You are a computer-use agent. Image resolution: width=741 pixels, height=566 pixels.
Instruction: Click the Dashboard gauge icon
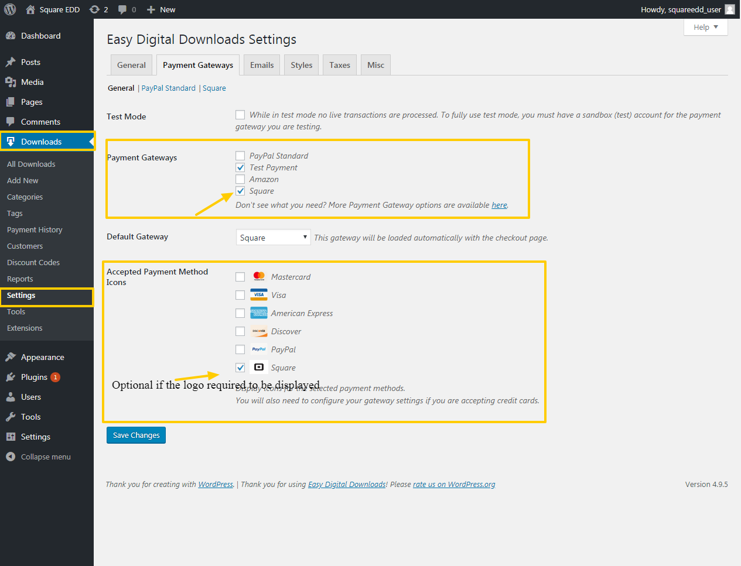coord(11,36)
